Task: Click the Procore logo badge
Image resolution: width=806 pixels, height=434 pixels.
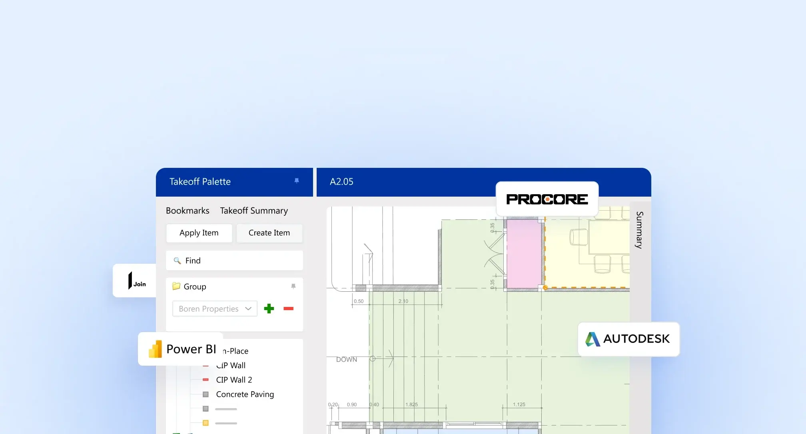Action: 547,199
